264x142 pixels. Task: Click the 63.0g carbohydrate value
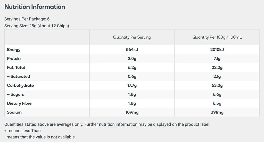pyautogui.click(x=217, y=86)
